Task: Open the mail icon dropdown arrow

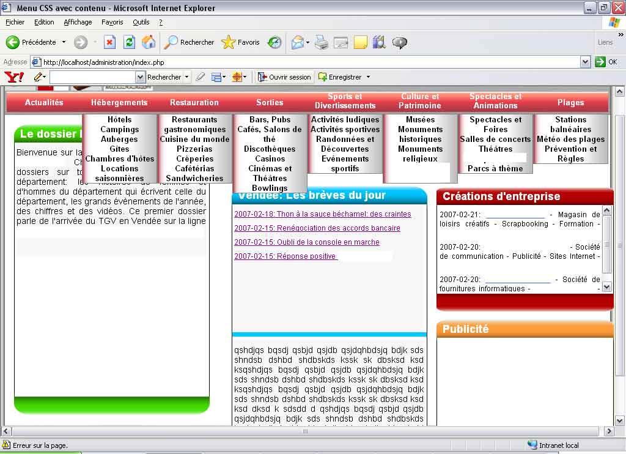Action: tap(307, 42)
